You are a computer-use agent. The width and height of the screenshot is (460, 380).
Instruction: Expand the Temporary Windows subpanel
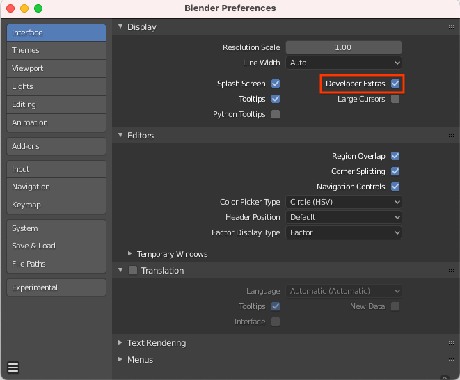coord(130,254)
